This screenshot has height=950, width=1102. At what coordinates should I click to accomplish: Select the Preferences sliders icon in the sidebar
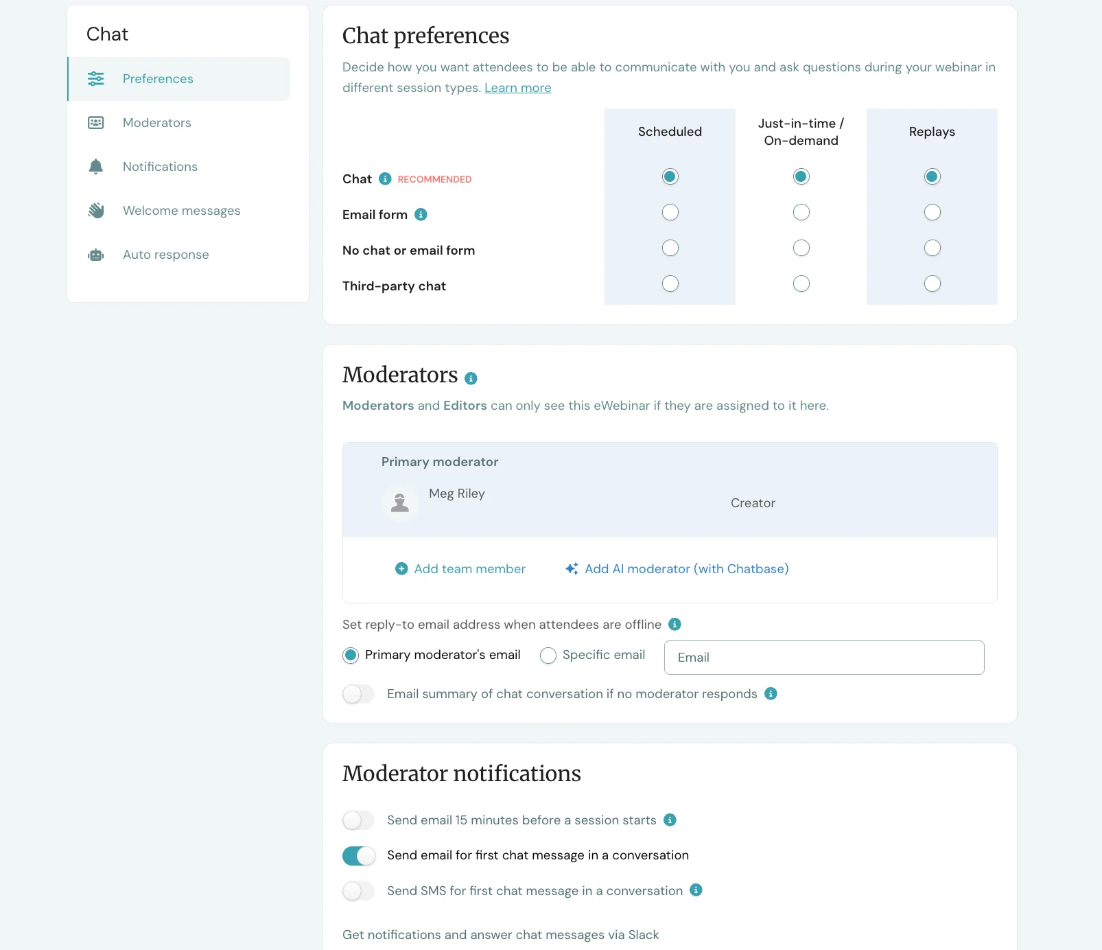click(x=96, y=78)
